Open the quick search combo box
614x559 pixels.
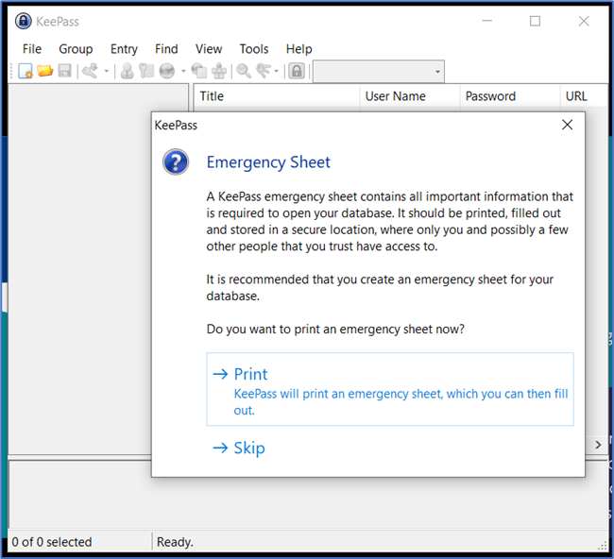(379, 71)
